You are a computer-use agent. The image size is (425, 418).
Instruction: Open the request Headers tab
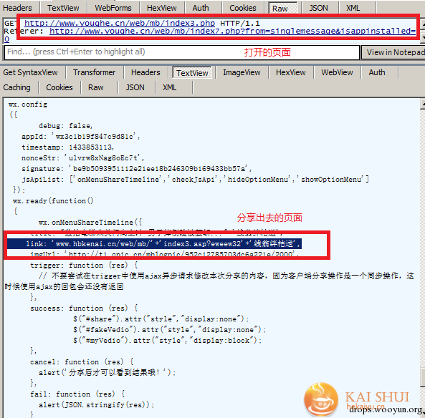coord(17,8)
